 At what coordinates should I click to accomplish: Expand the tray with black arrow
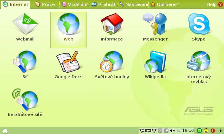click(220, 131)
